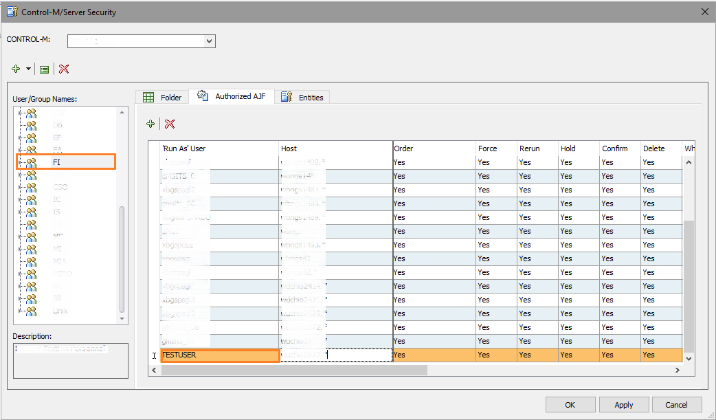716x420 pixels.
Task: Click the Control-M title bar app icon
Action: point(11,12)
